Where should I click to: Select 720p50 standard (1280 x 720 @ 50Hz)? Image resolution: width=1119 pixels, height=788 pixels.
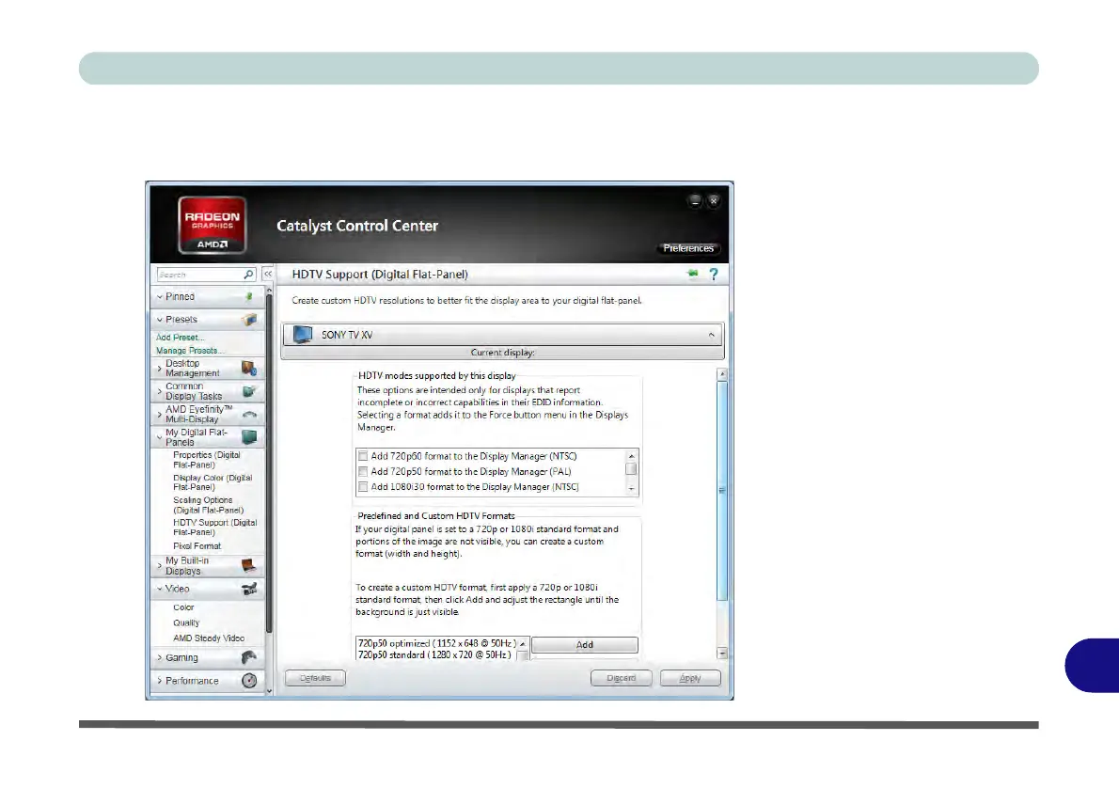click(433, 654)
